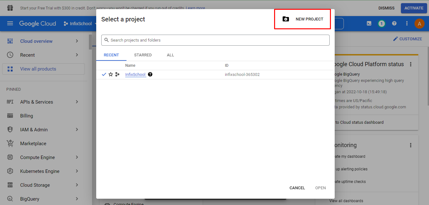Click the Compute Engine chip icon

(x=10, y=157)
